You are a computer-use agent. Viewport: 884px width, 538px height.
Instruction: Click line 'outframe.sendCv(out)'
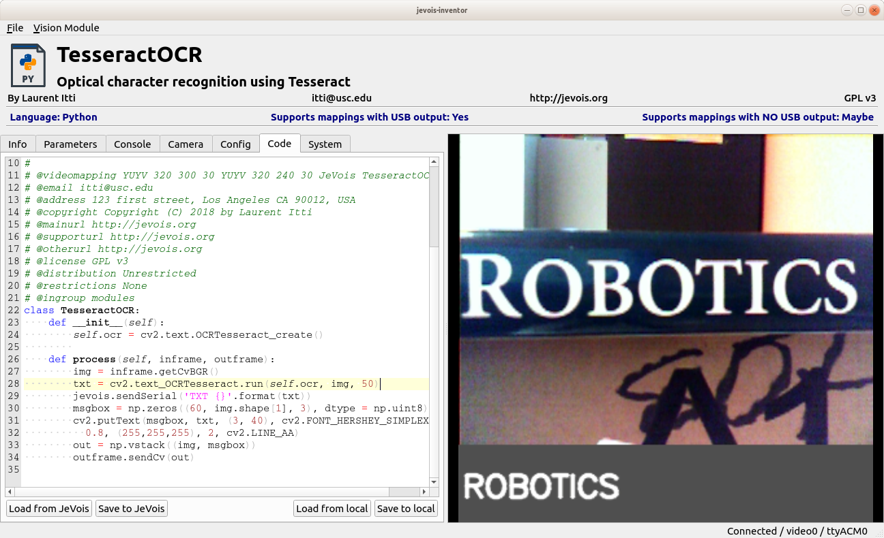click(134, 457)
